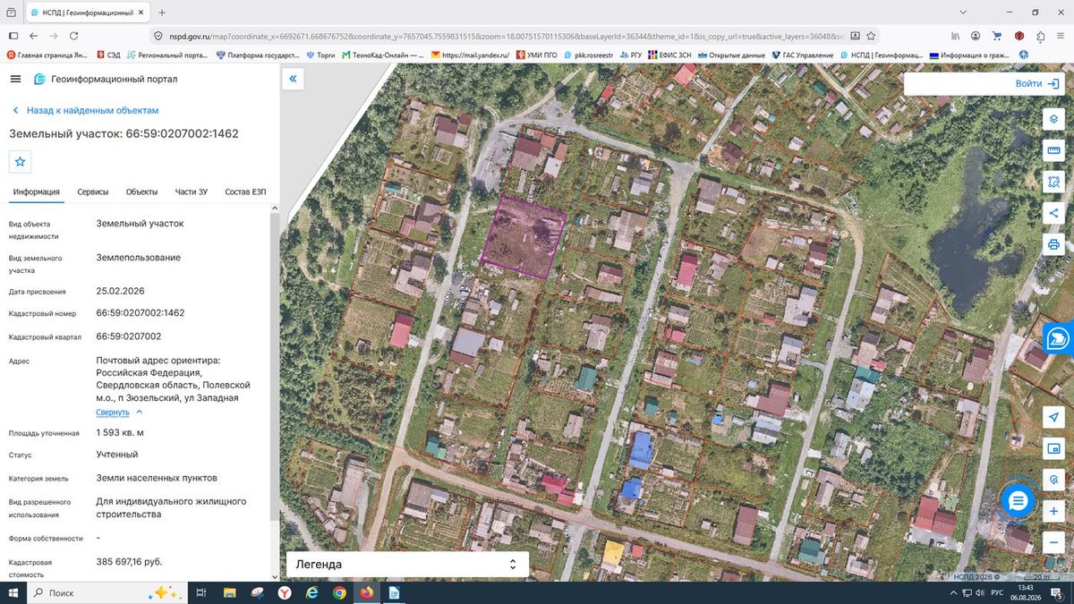Screen dimensions: 1074x604
Task: Reload the page in browser toolbar
Action: (x=73, y=36)
